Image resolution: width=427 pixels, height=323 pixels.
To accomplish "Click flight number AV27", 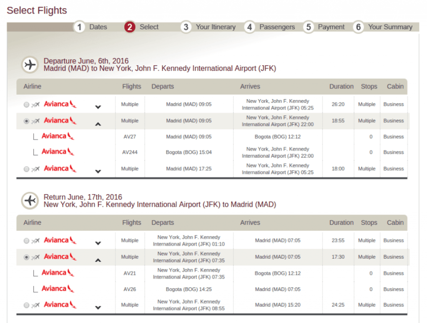I will [130, 137].
